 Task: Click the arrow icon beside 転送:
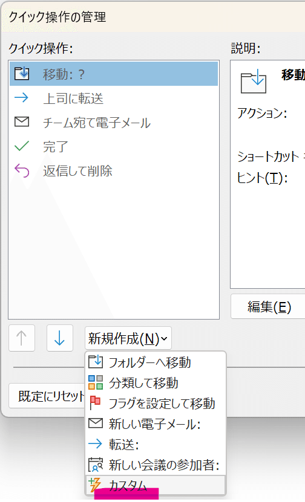(95, 444)
